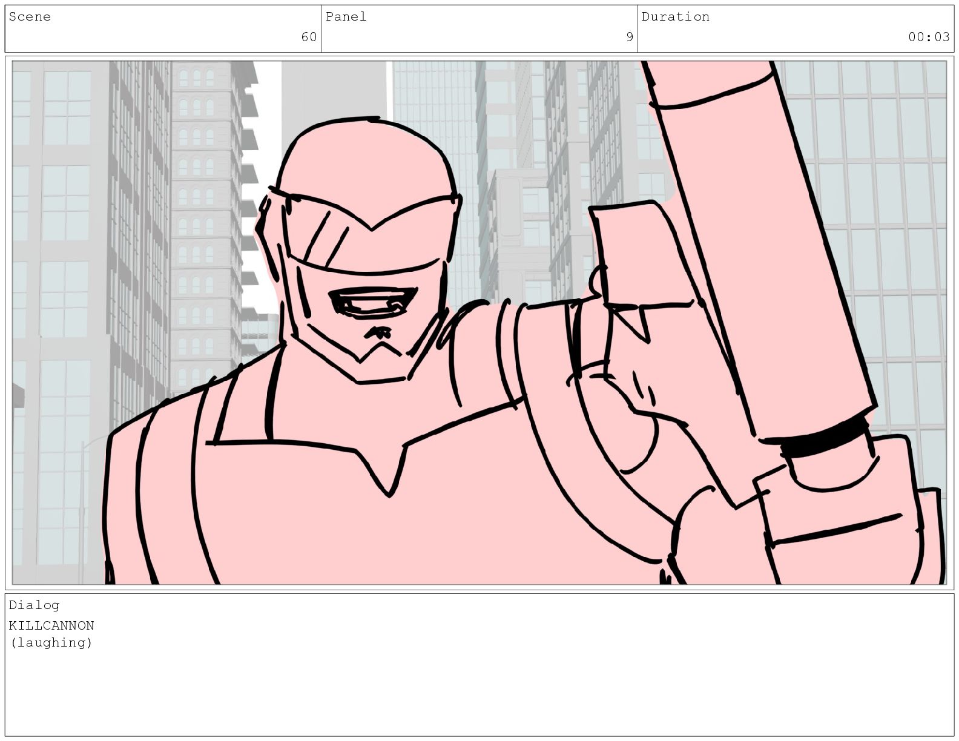Click the (laughing) dialog direction
959x741 pixels.
tap(51, 643)
